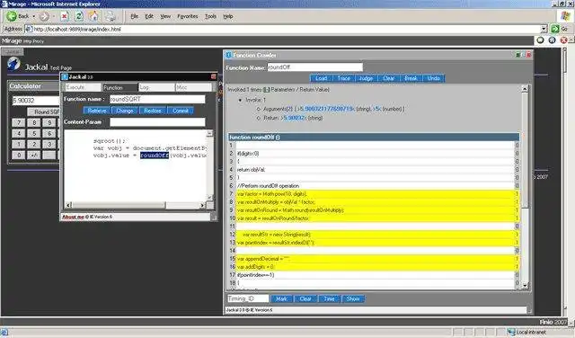Open the Help menu

[x=227, y=16]
